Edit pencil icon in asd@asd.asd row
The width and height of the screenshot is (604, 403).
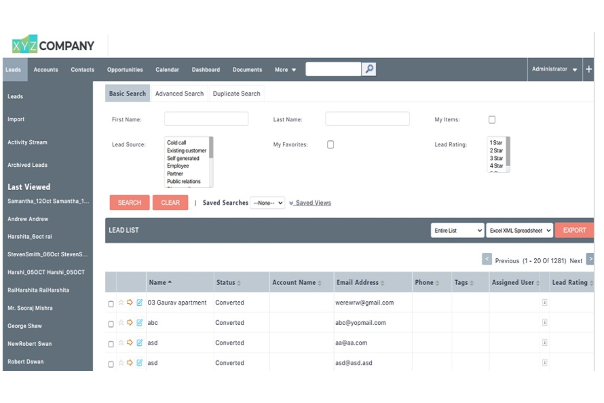coord(140,362)
